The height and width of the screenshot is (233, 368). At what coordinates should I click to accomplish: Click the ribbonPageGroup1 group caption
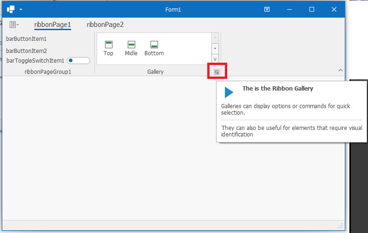[48, 72]
